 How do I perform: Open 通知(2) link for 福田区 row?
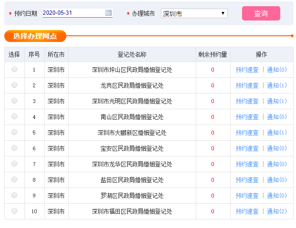[277, 211]
